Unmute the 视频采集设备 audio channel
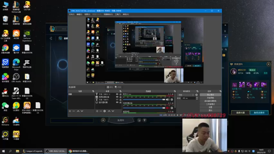This screenshot has height=154, width=274. (167, 108)
